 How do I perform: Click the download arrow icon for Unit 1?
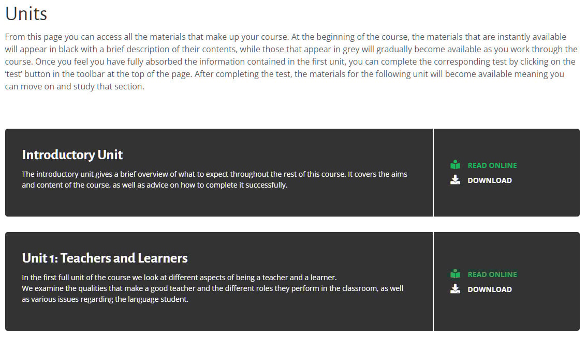tap(455, 289)
